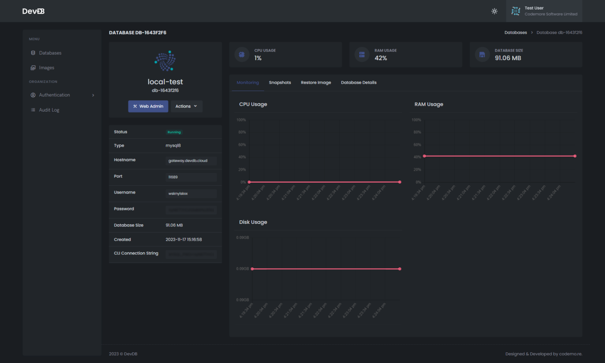The image size is (605, 363).
Task: Click the Web Admin button
Action: pyautogui.click(x=148, y=106)
